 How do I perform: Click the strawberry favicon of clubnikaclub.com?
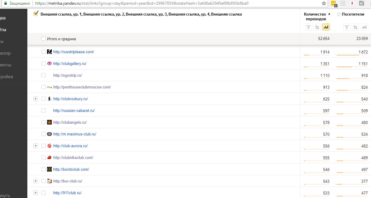49,157
